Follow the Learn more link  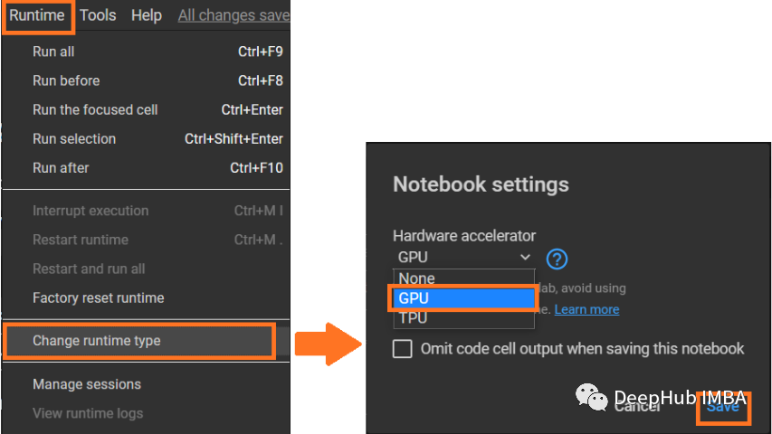pyautogui.click(x=586, y=309)
